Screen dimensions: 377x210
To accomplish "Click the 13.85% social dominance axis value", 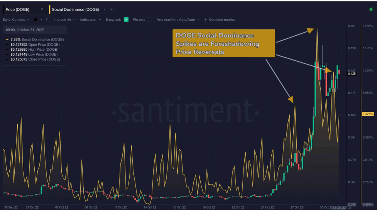I will tap(368, 26).
